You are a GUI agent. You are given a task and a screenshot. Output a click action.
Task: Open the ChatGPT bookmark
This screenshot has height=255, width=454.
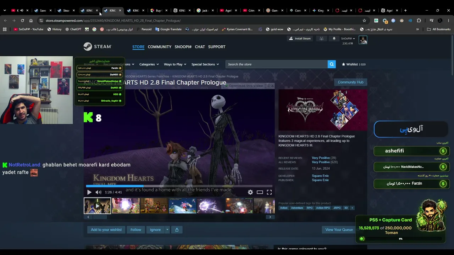(73, 29)
